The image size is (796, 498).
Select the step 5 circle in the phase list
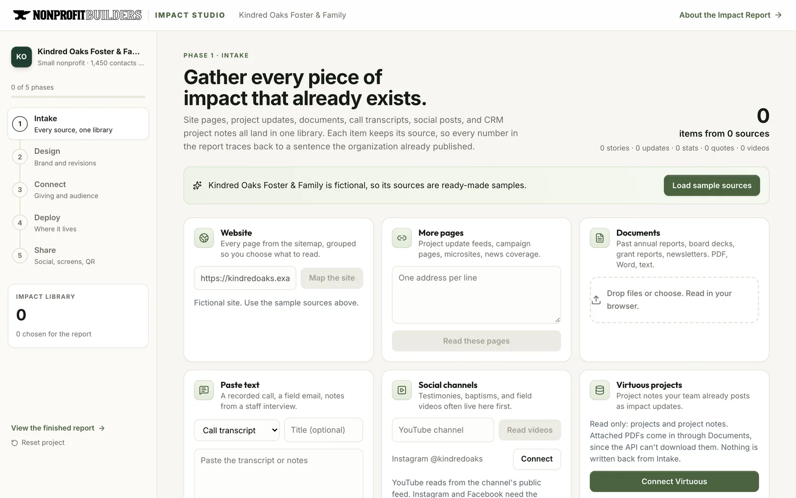click(x=20, y=255)
